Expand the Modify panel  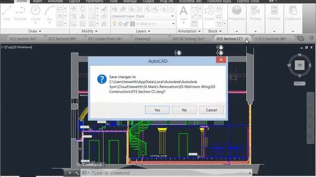pyautogui.click(x=89, y=31)
